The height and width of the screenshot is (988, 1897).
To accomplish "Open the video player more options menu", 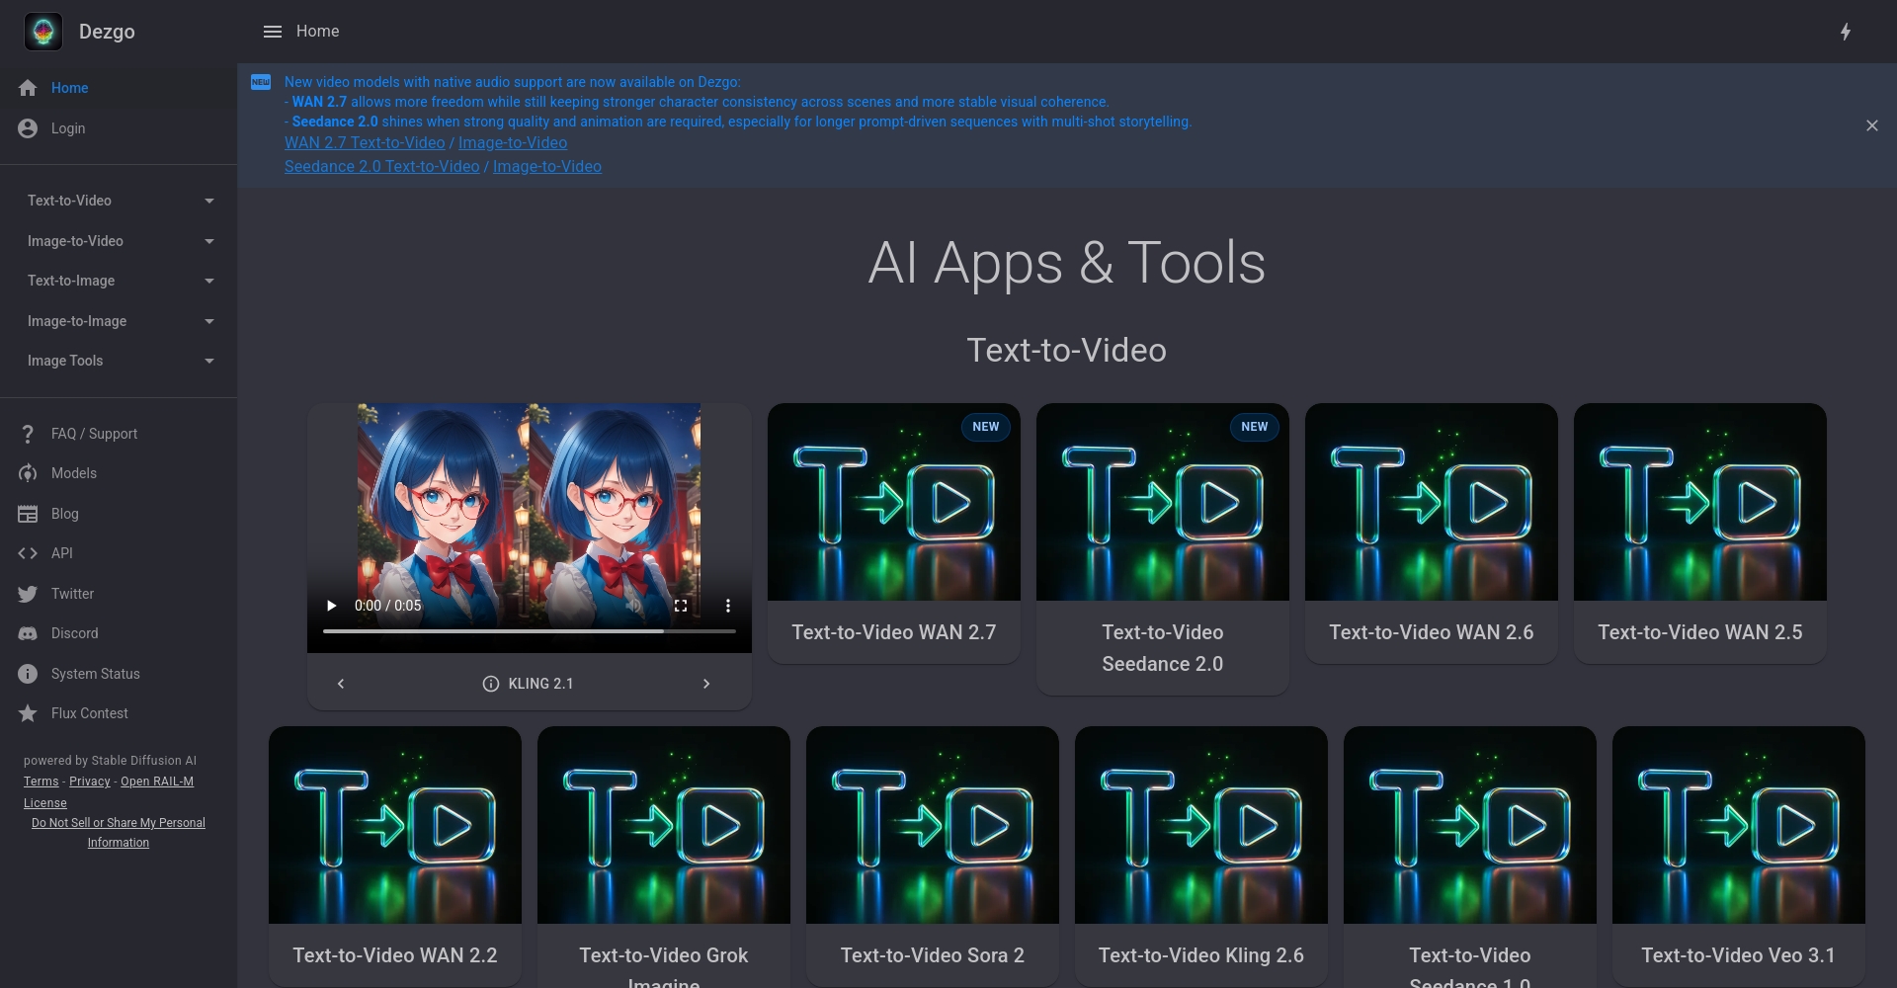I will (728, 606).
